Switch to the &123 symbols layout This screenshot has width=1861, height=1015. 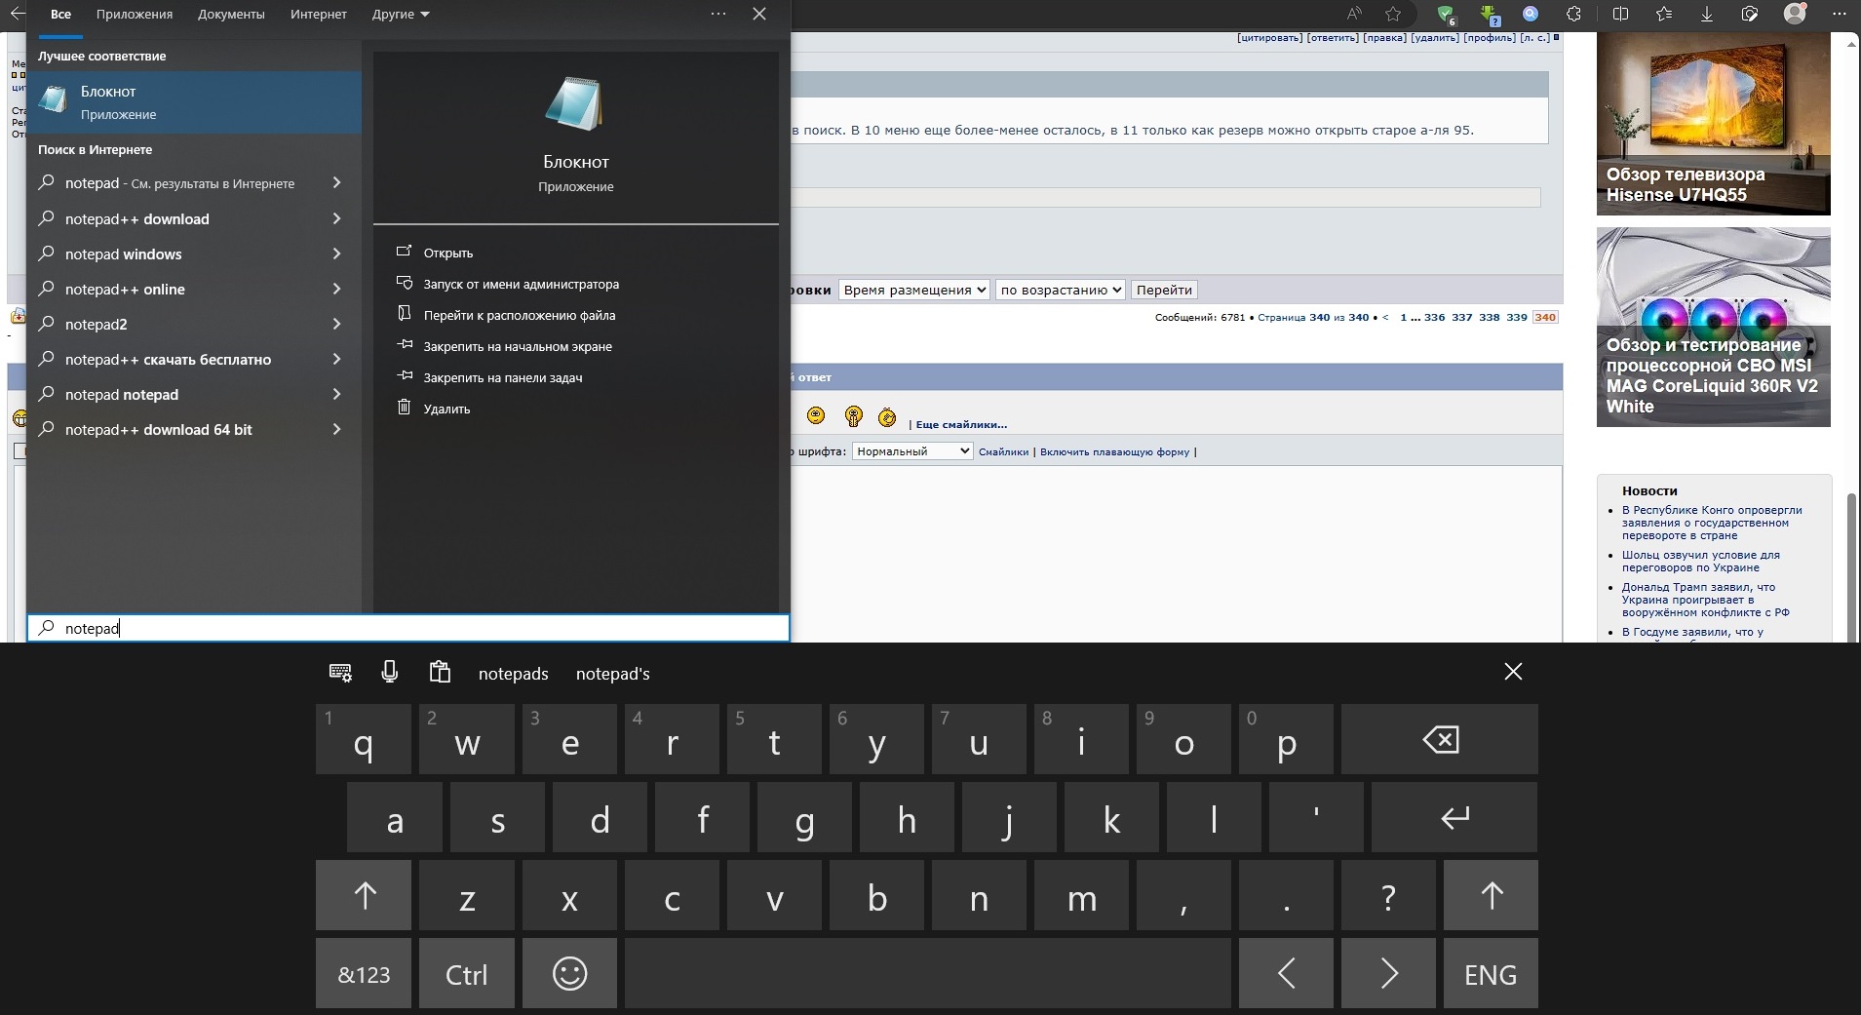point(364,973)
